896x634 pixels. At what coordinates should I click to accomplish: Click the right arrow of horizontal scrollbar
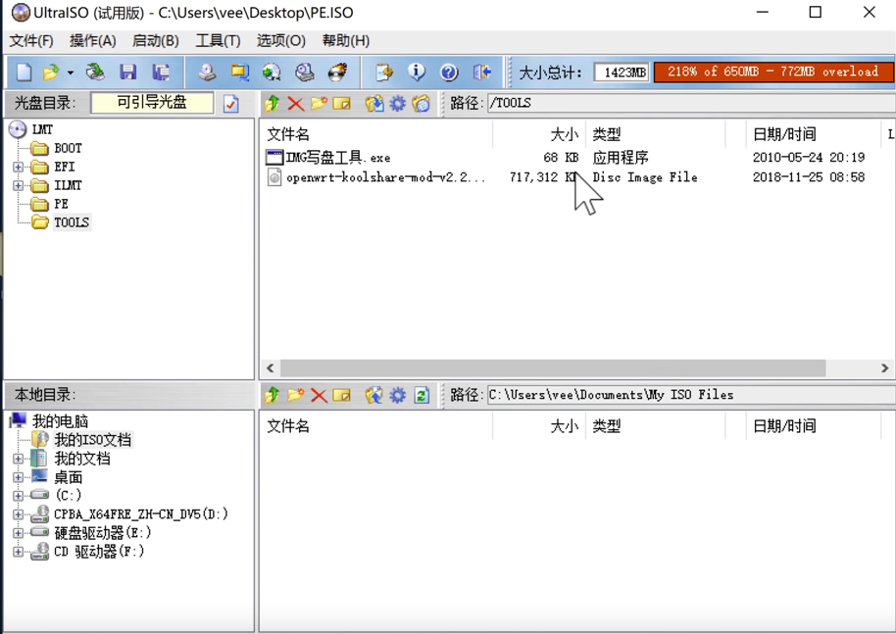pyautogui.click(x=884, y=367)
